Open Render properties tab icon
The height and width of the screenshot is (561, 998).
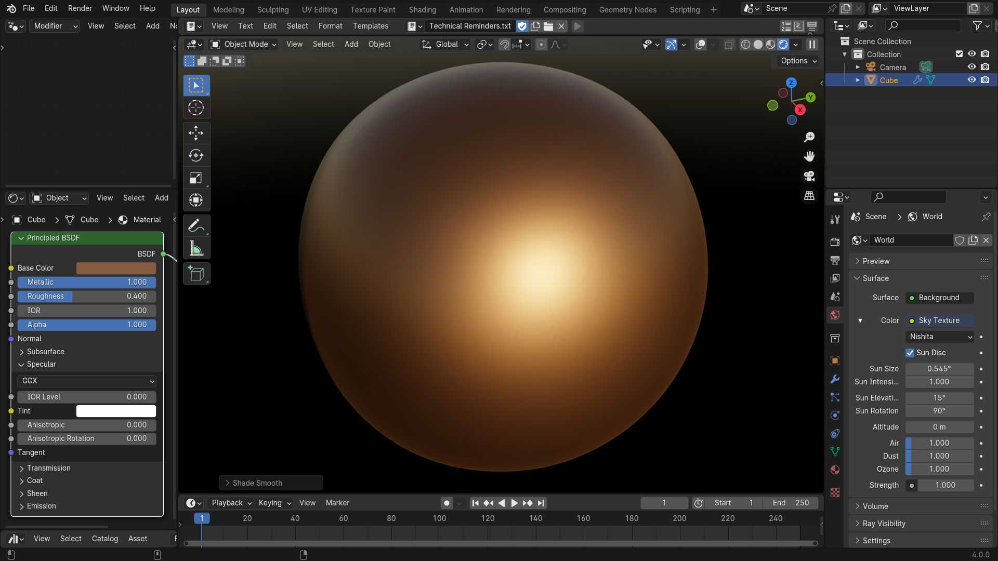835,242
